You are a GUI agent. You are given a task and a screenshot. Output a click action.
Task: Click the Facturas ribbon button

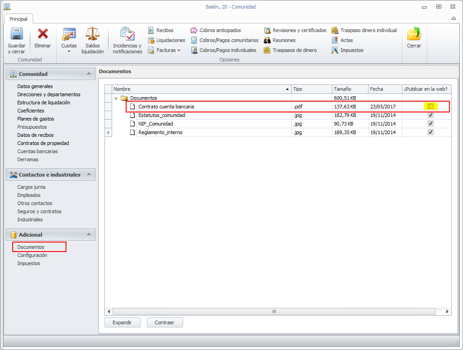[164, 50]
